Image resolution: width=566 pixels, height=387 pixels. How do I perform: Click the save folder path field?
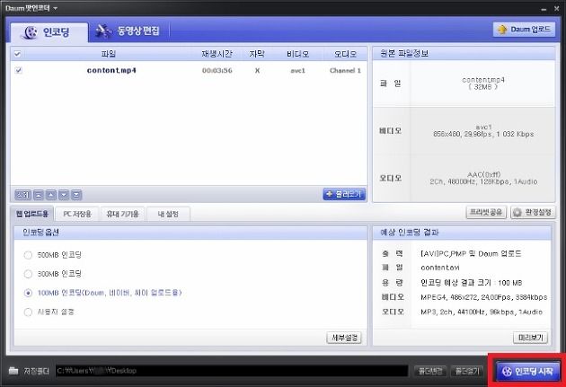click(x=232, y=371)
